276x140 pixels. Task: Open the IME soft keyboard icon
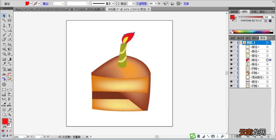pos(213,136)
